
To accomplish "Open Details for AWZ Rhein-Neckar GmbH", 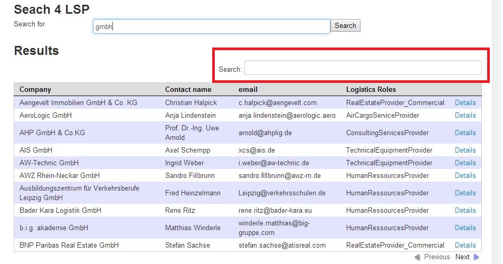I will 465,175.
